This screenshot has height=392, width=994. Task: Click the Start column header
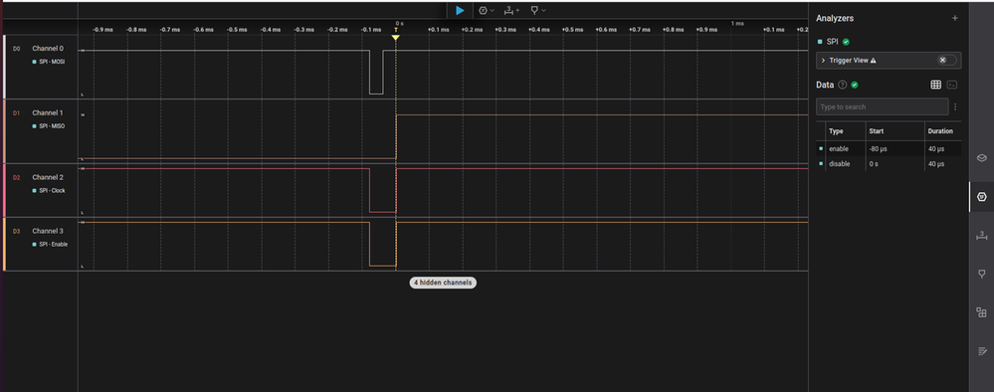click(x=877, y=131)
